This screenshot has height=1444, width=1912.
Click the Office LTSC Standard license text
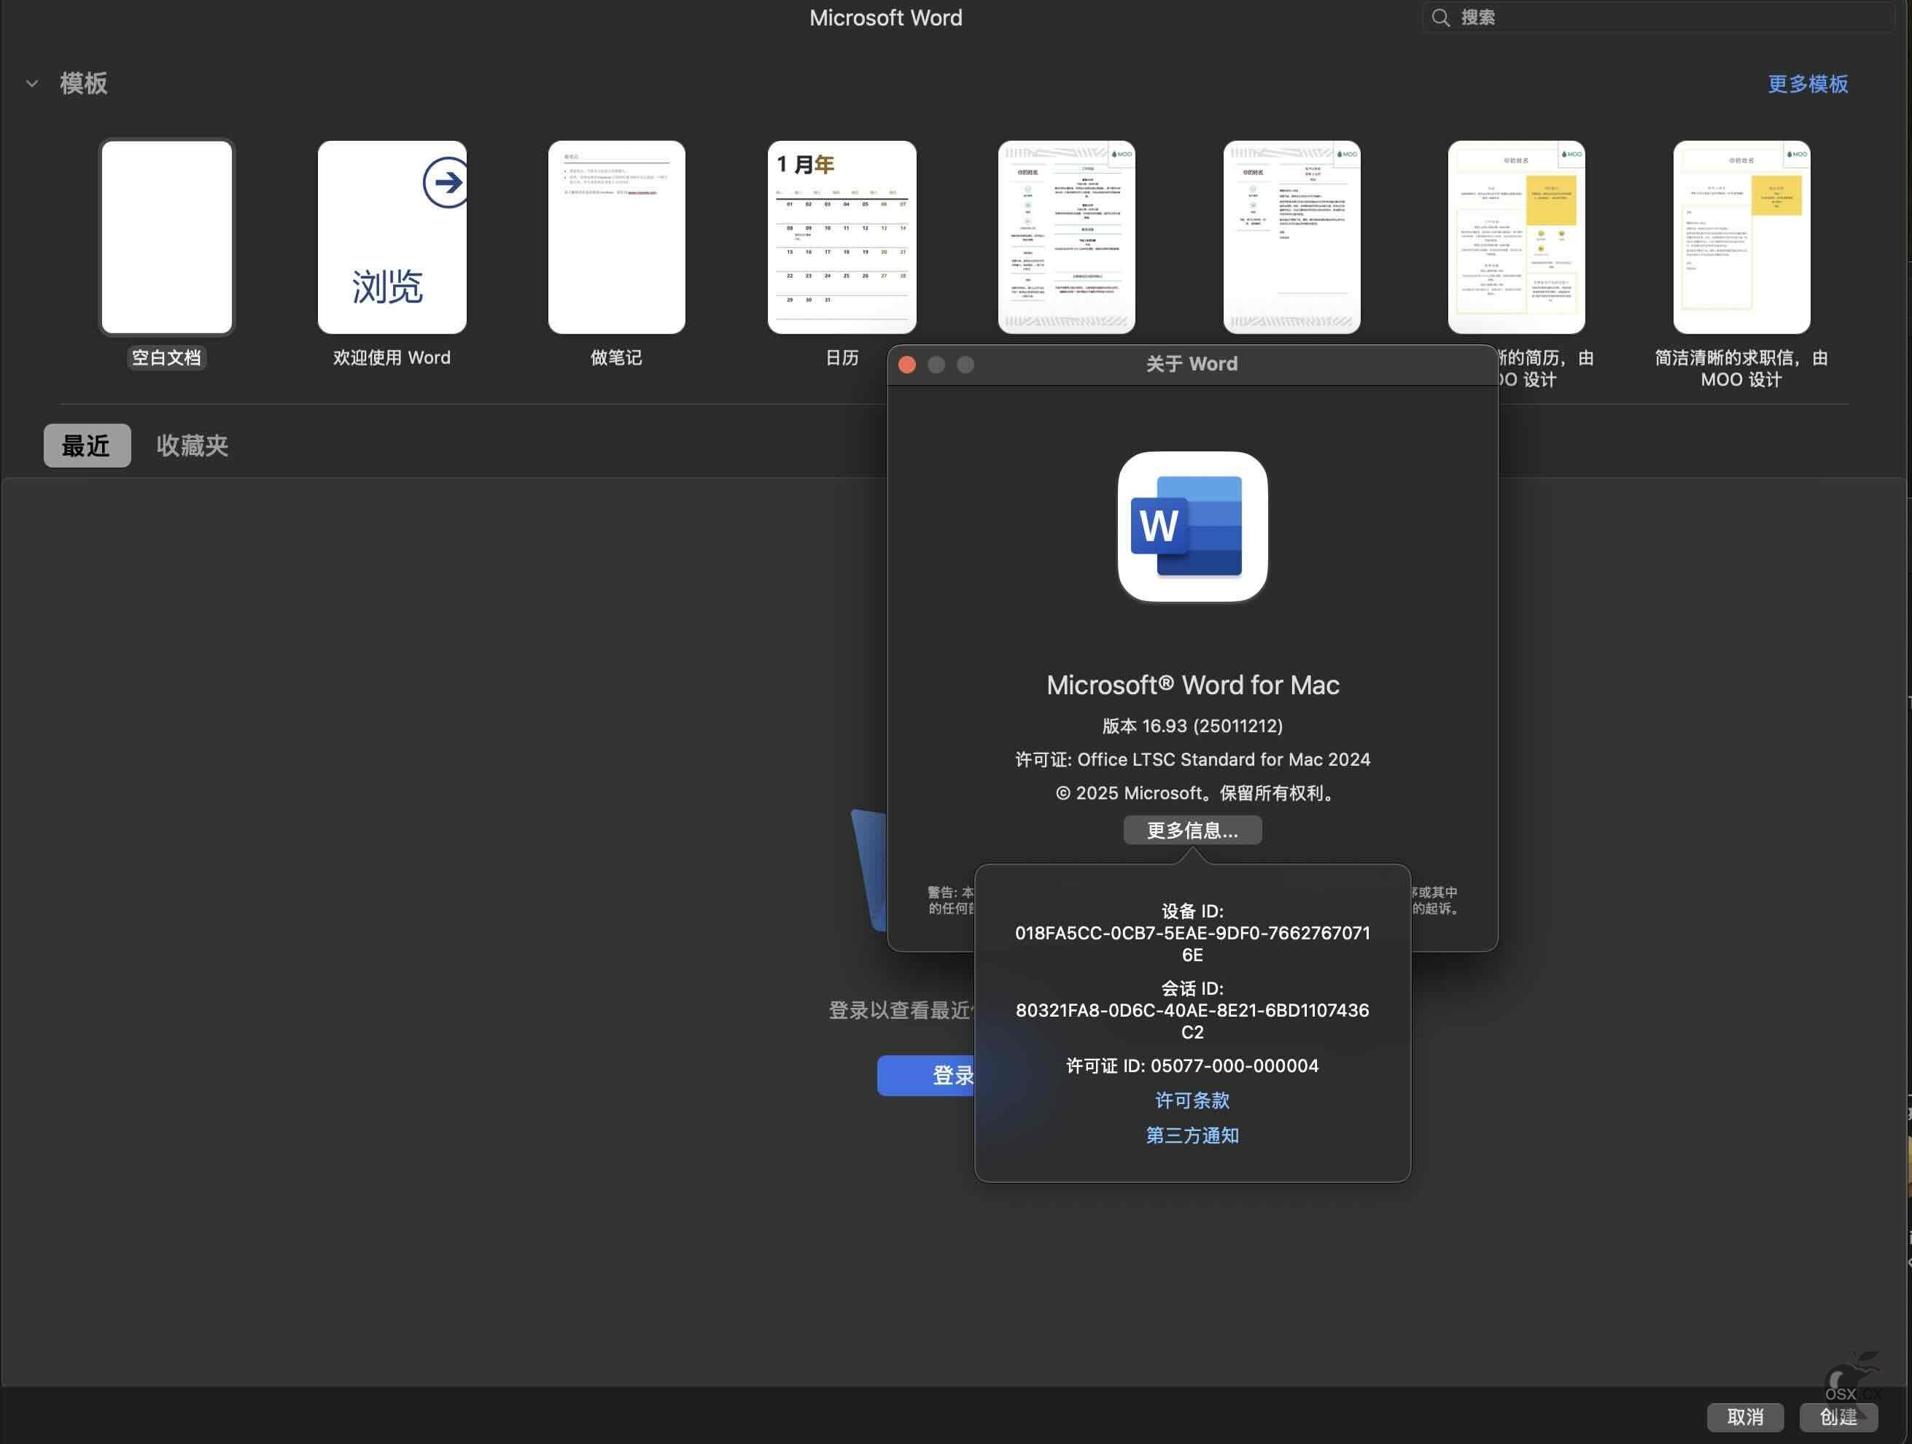pos(1192,759)
